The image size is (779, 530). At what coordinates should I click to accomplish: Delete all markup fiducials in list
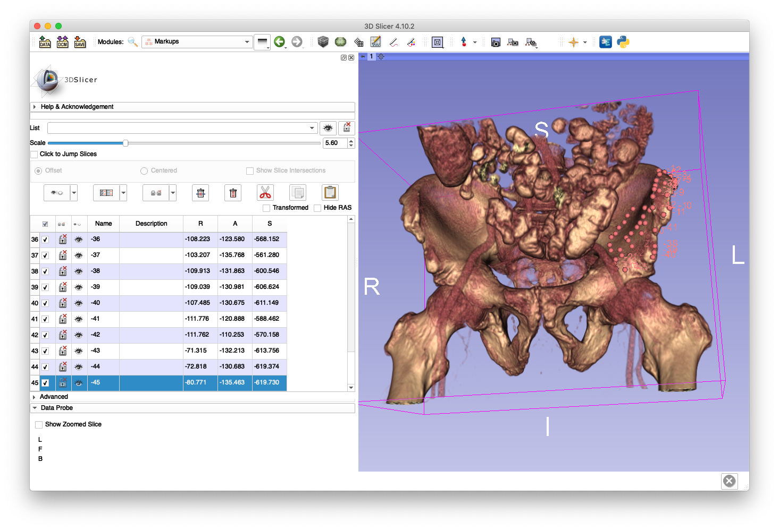[x=233, y=192]
